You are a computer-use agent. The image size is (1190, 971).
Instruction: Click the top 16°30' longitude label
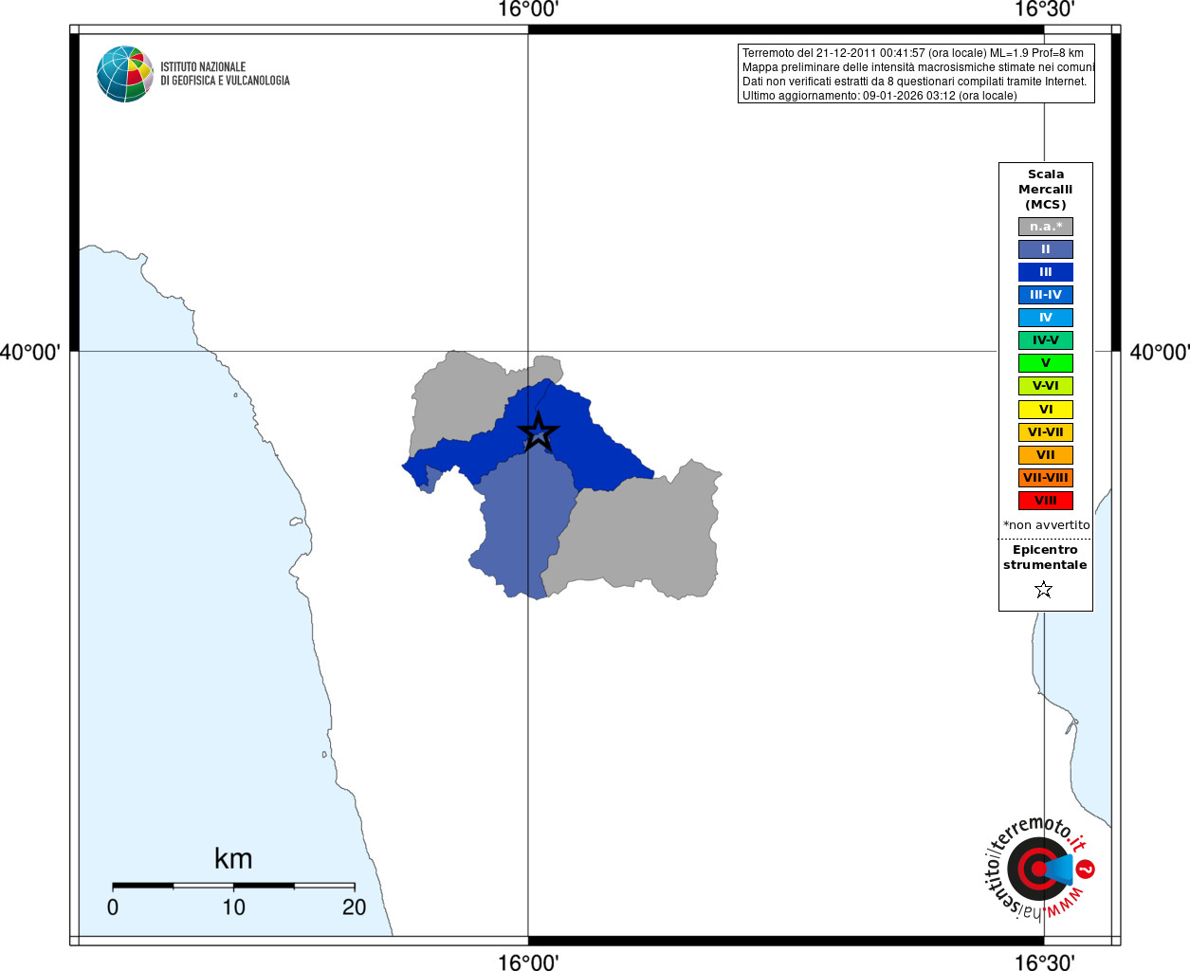[1044, 9]
